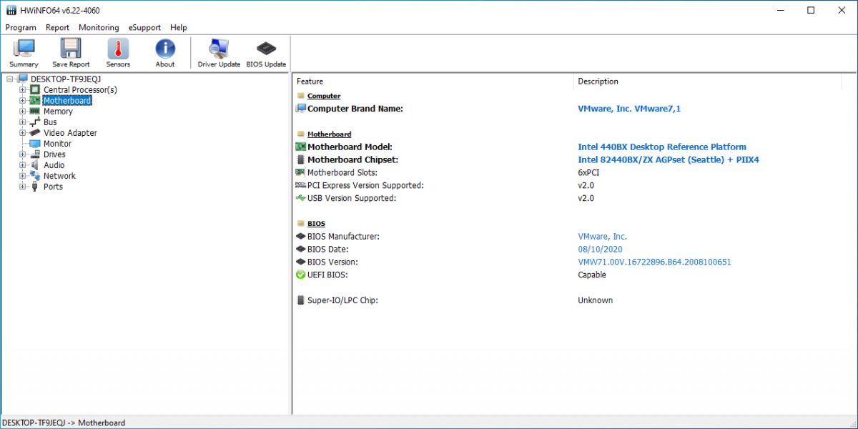Expand the Memory tree node

coord(23,112)
